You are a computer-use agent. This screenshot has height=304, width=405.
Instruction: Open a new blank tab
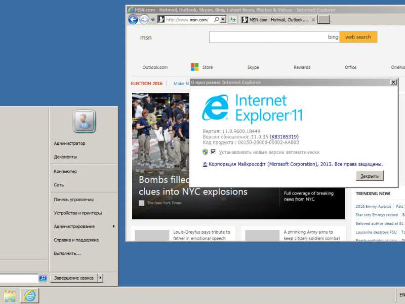pos(323,20)
